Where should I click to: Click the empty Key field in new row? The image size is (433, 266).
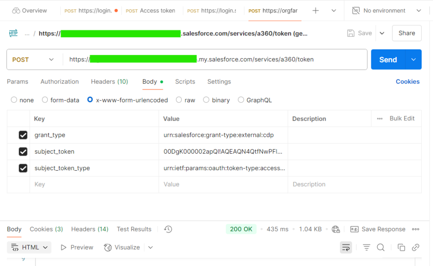pos(94,185)
